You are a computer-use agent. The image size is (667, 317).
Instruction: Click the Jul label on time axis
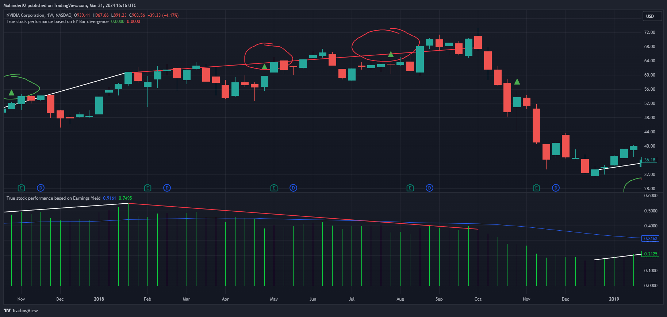click(x=352, y=299)
